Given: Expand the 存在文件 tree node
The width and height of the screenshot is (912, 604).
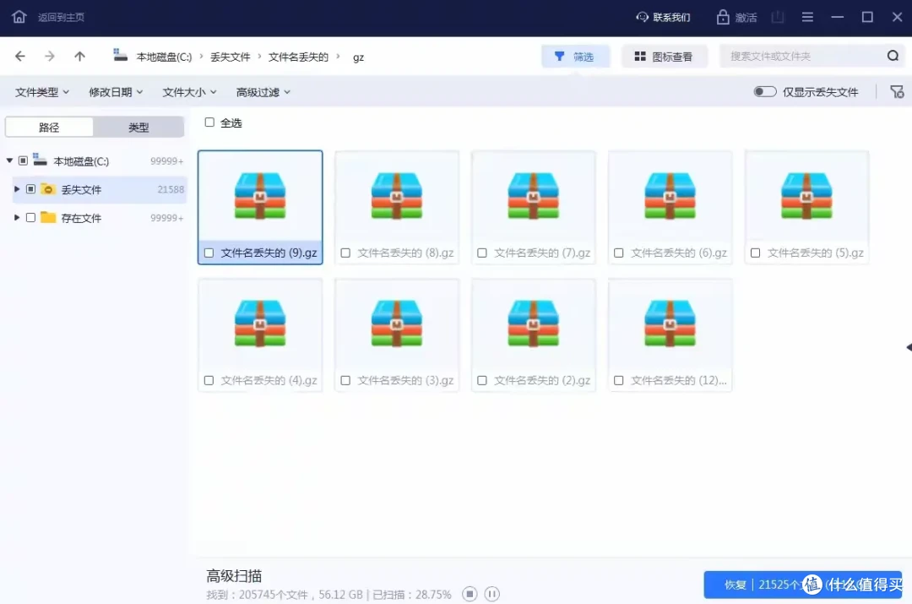Looking at the screenshot, I should pos(17,218).
